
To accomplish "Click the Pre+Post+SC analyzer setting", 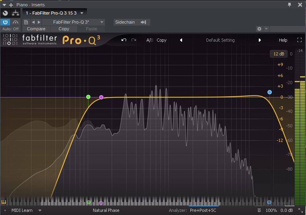I will pyautogui.click(x=203, y=211).
